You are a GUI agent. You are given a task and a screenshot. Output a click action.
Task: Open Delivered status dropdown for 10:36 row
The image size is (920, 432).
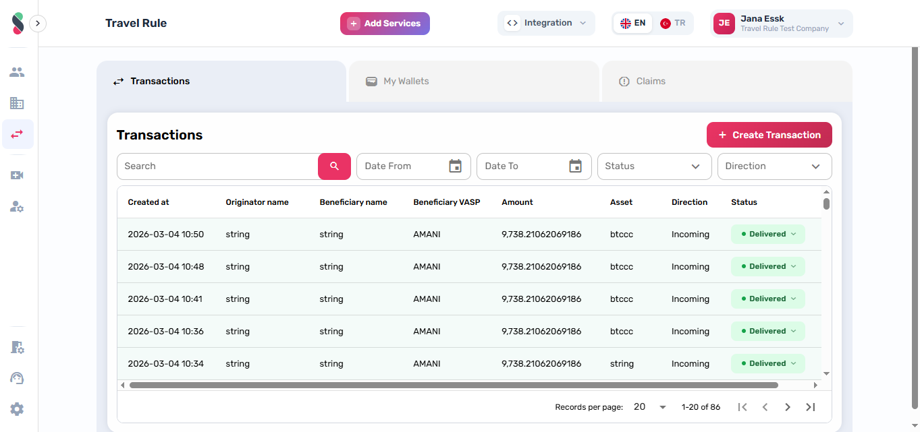click(x=768, y=331)
